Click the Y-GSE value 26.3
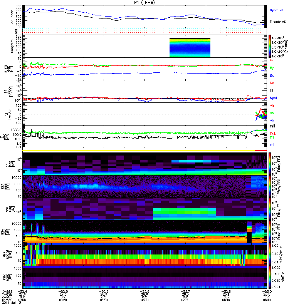This screenshot has height=308, width=289. [185, 295]
